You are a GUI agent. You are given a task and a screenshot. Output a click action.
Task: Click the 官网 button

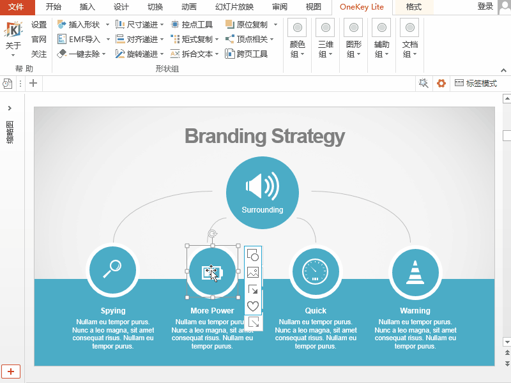39,40
